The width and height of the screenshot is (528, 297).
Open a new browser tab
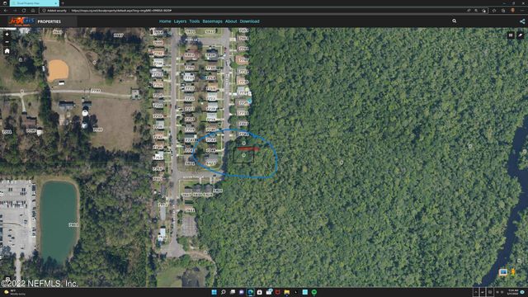[x=63, y=3]
